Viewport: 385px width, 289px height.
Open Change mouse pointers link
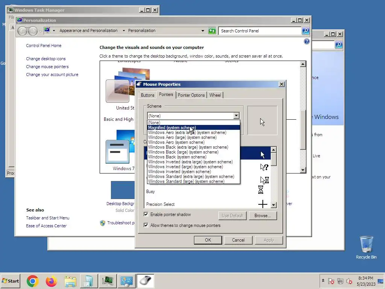click(x=47, y=67)
